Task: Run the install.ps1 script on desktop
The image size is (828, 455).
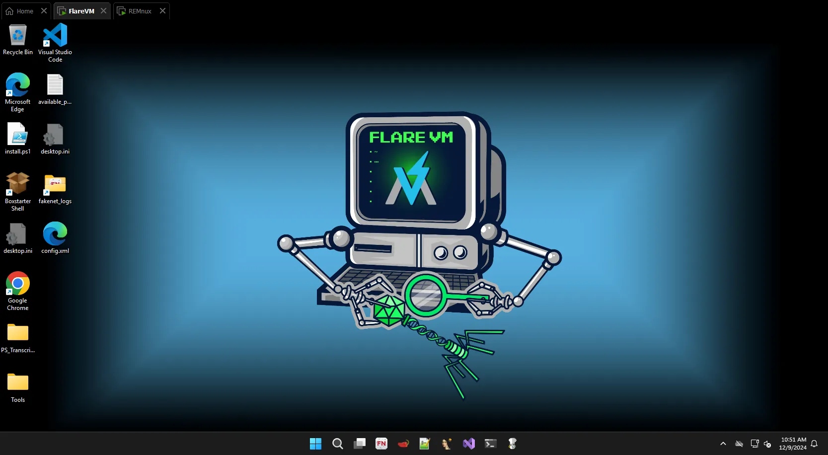Action: coord(18,134)
